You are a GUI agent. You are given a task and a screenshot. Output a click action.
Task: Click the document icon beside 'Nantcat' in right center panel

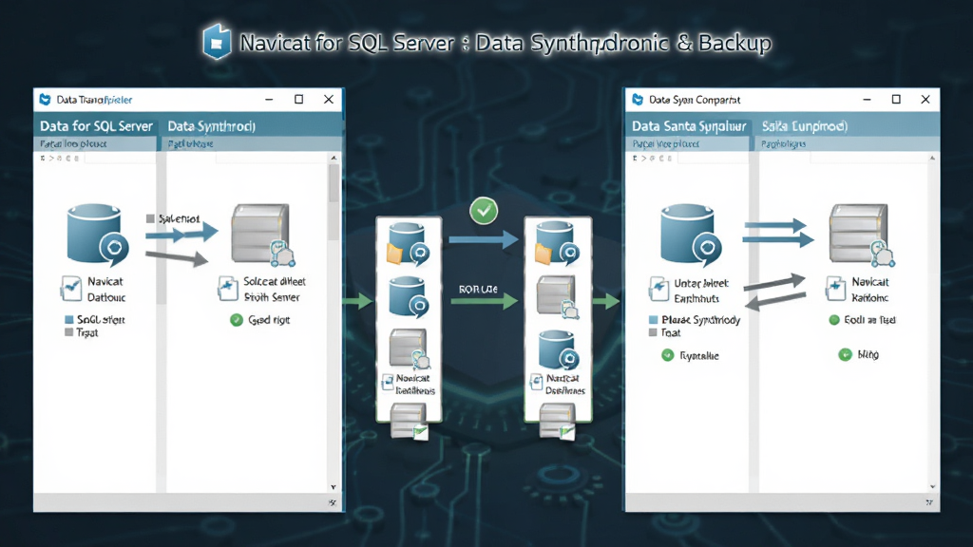[537, 382]
